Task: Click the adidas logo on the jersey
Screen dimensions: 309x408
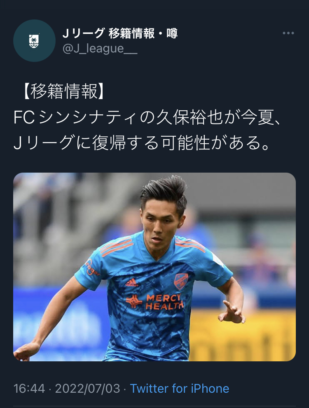Action: (131, 282)
